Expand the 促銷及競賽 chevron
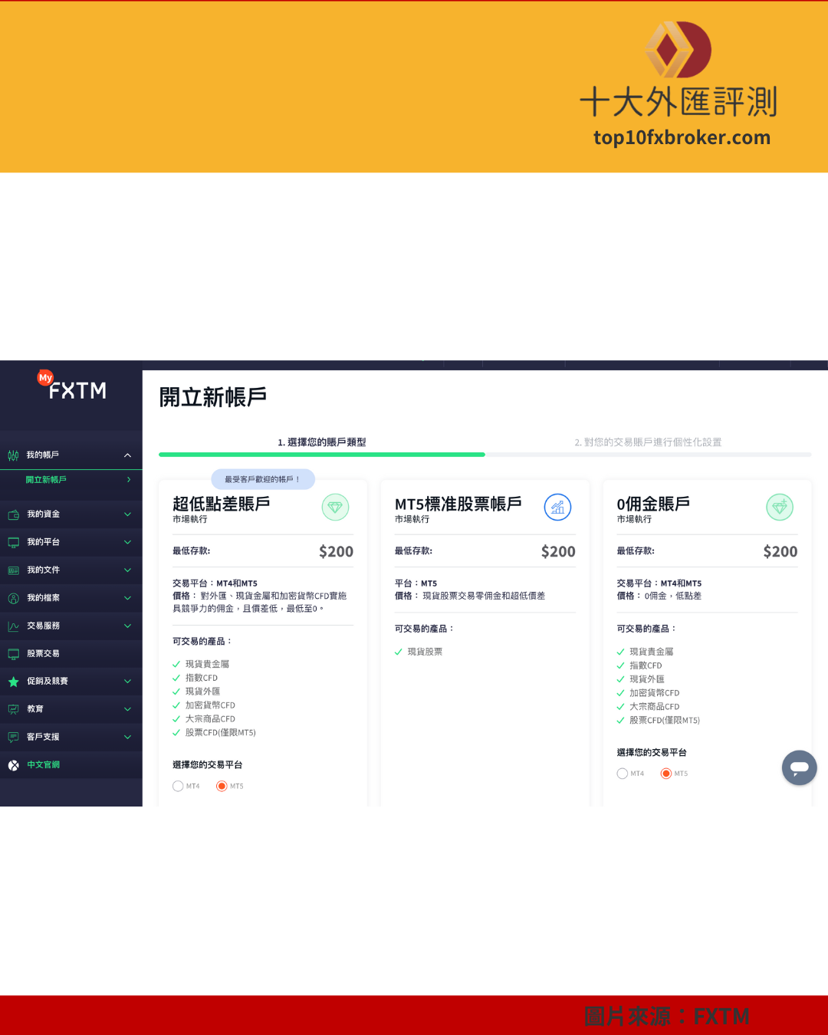 [127, 682]
